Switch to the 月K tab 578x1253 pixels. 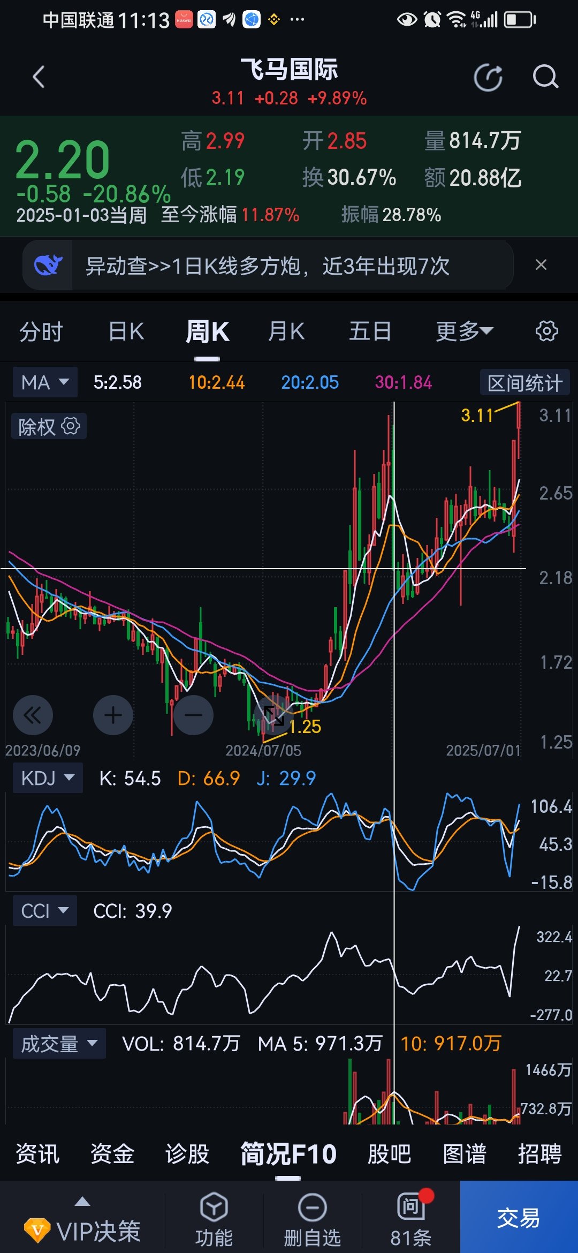(x=286, y=331)
